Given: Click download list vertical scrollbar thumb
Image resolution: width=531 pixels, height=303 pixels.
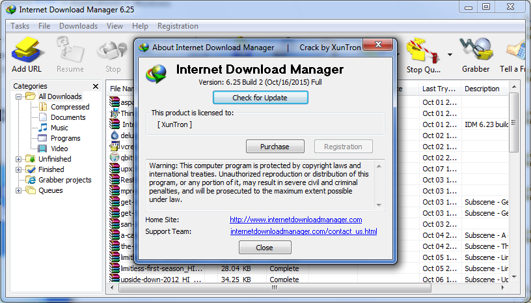Looking at the screenshot, I should coord(513,123).
